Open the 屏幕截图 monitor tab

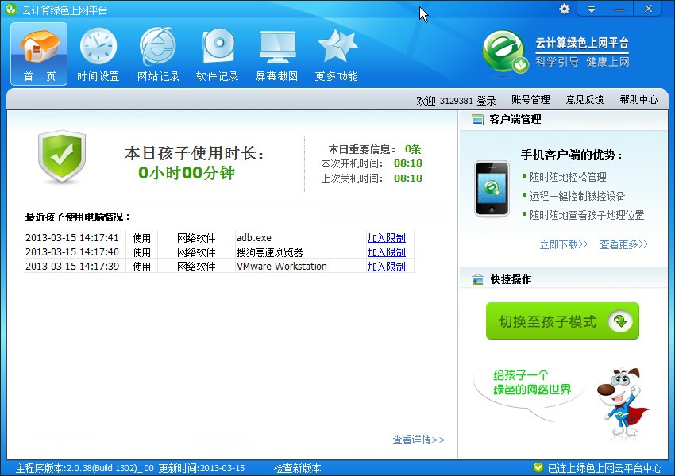pos(277,55)
